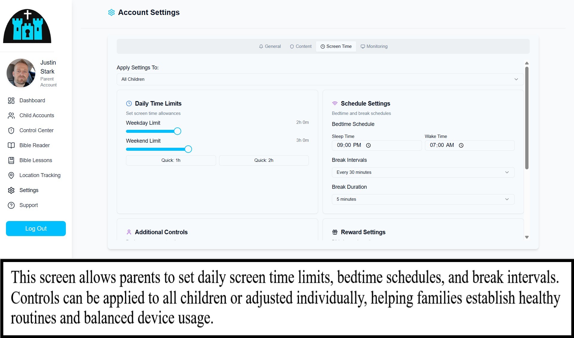Image resolution: width=574 pixels, height=338 pixels.
Task: Click the scrollbar down arrow
Action: pos(527,237)
